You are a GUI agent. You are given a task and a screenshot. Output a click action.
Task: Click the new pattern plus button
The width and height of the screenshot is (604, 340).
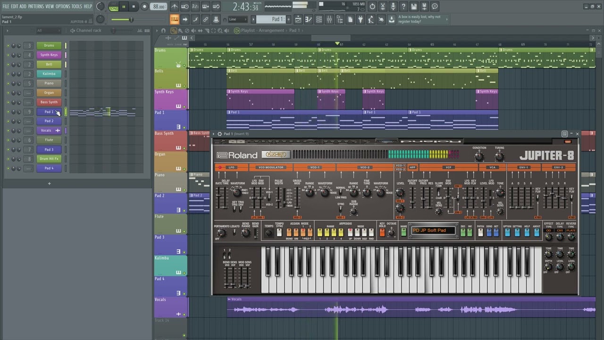[x=288, y=19]
